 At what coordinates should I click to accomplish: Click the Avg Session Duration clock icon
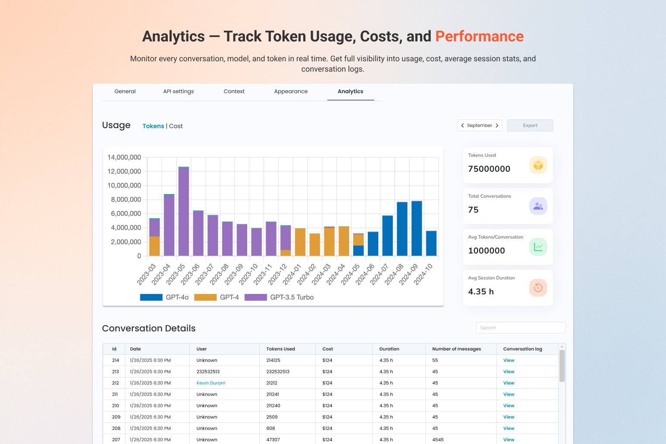pos(538,288)
